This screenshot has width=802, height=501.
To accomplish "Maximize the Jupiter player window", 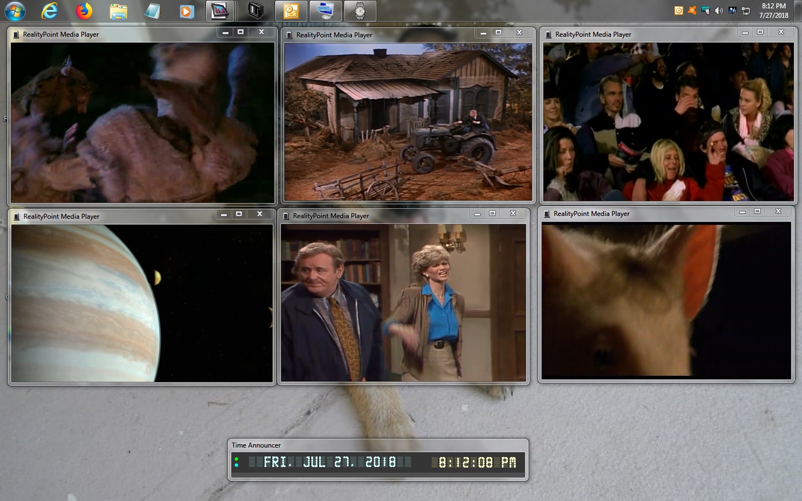I will point(239,214).
